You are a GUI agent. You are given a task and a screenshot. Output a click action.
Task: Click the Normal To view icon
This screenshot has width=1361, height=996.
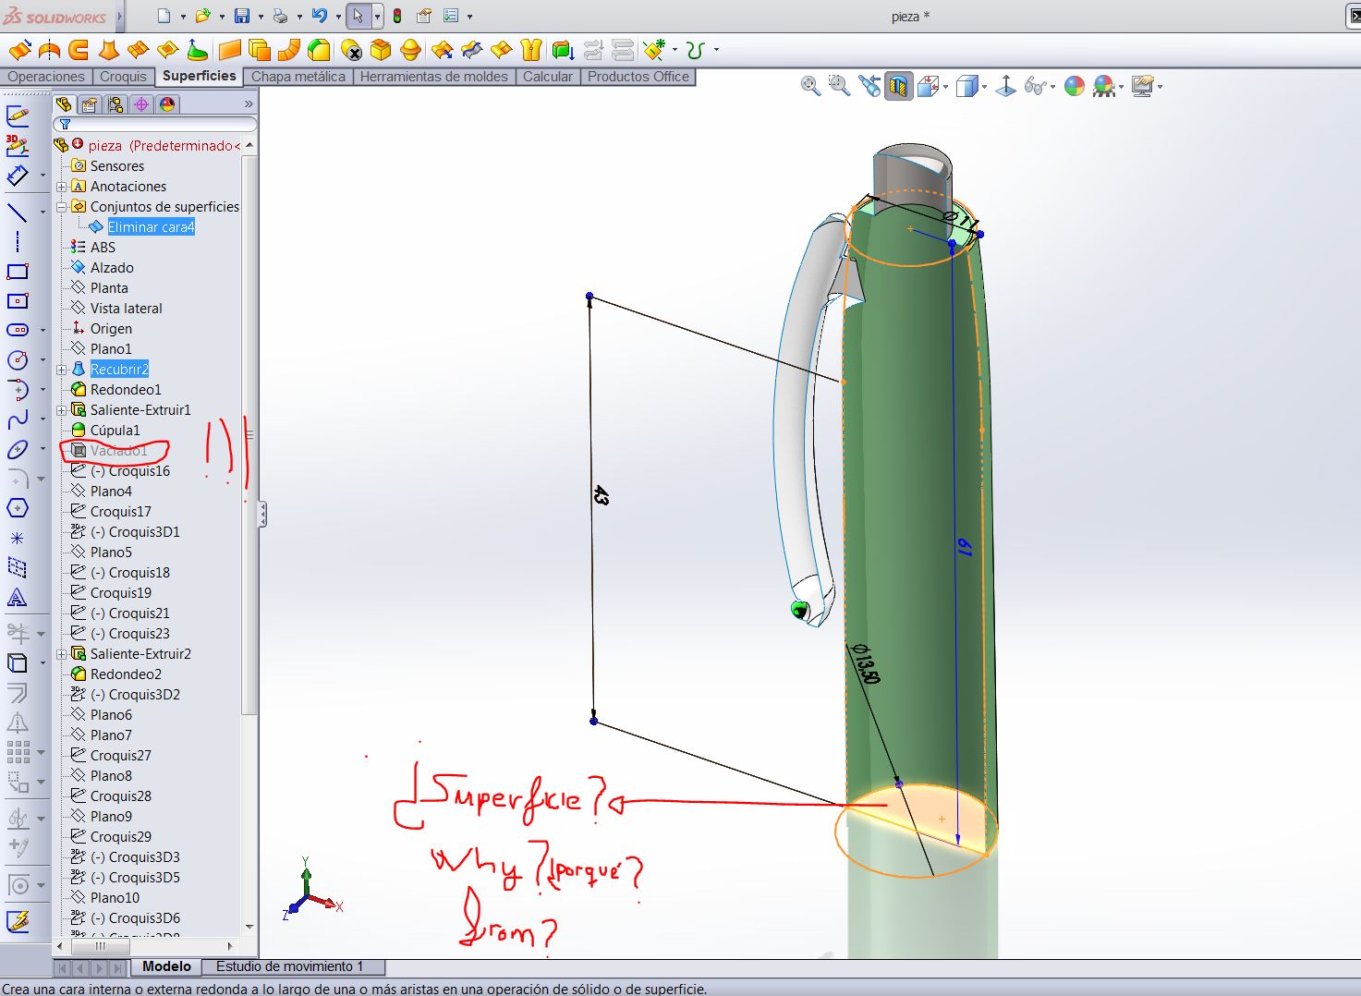(x=1005, y=86)
